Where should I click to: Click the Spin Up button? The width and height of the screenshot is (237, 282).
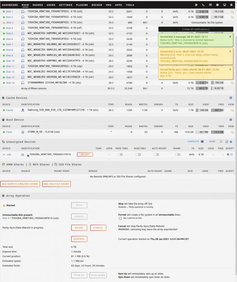pos(79,275)
